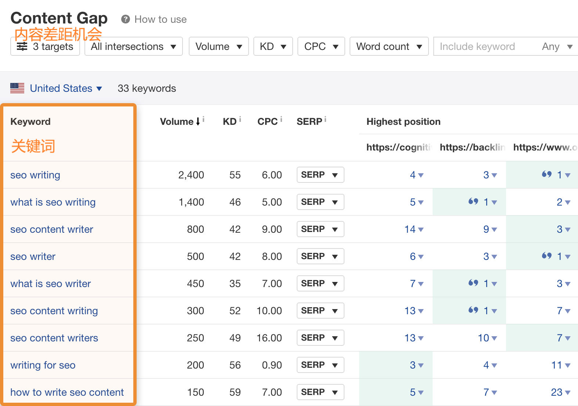Click the United States flag icon
The image size is (578, 406).
tap(17, 88)
